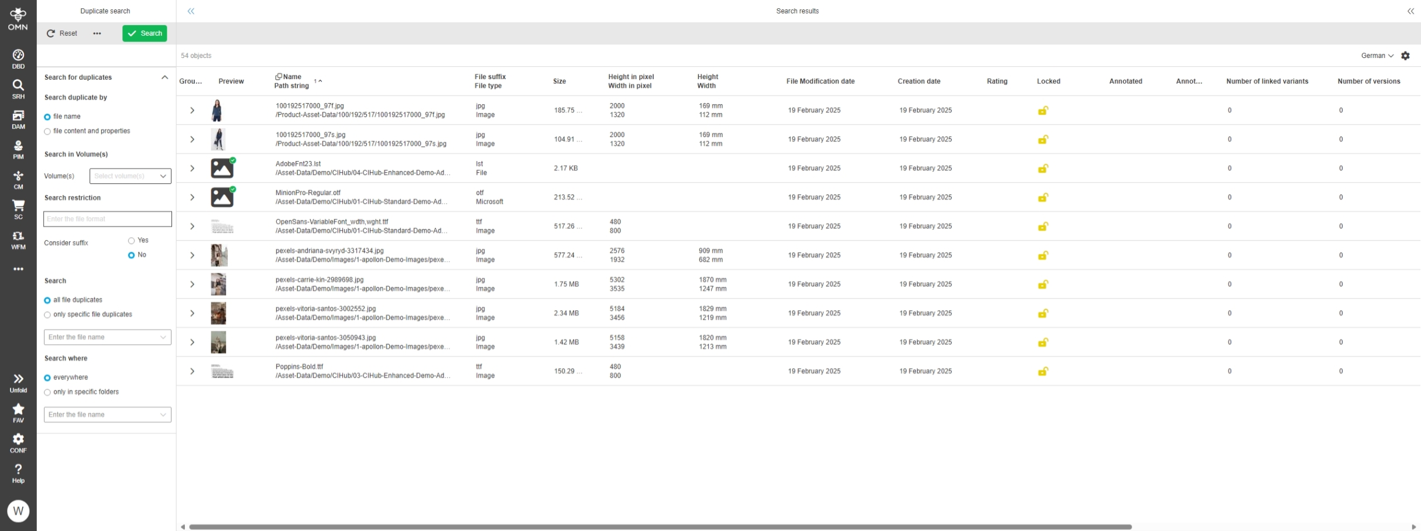
Task: Click lock icon for MinionPro-Regular.otf
Action: click(x=1043, y=197)
